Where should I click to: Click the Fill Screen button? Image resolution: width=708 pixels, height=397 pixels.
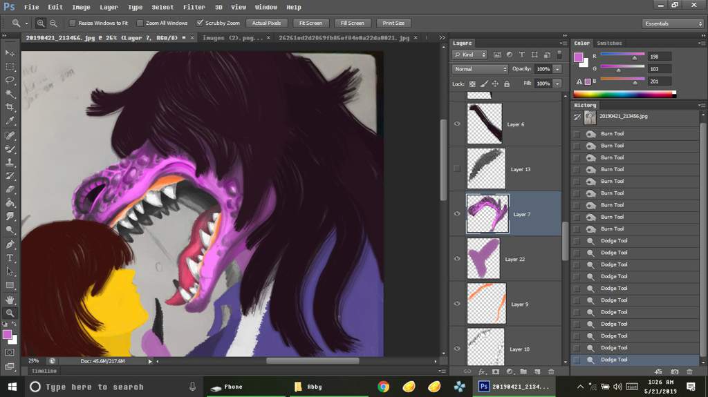352,23
